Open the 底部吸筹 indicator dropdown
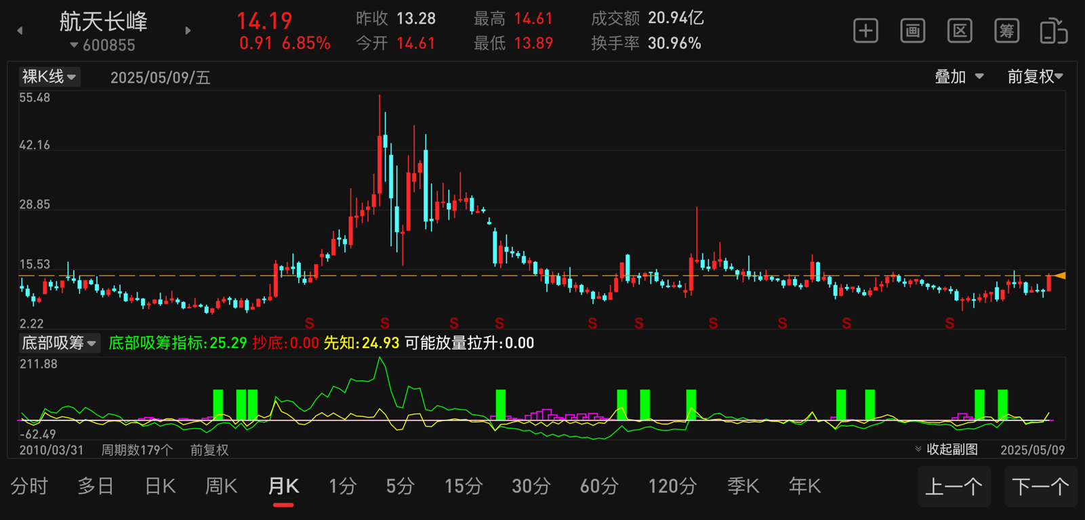This screenshot has height=520, width=1085. (x=59, y=343)
